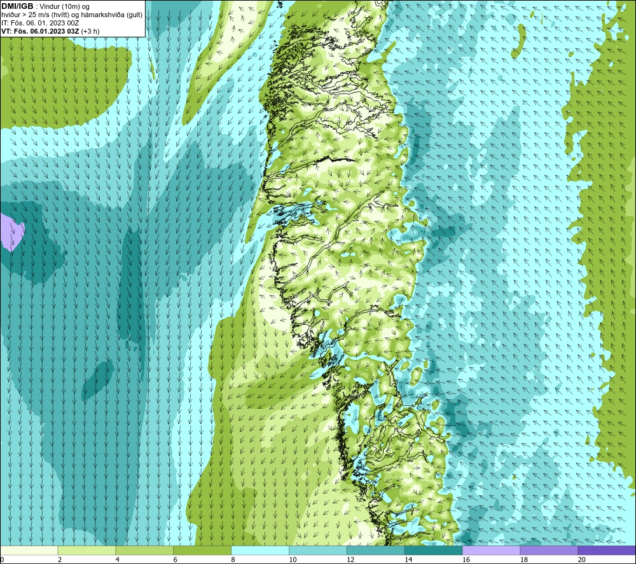Image resolution: width=636 pixels, height=564 pixels.
Task: Click the 6–8 m/s olive green legend swatch
Action: (x=202, y=550)
